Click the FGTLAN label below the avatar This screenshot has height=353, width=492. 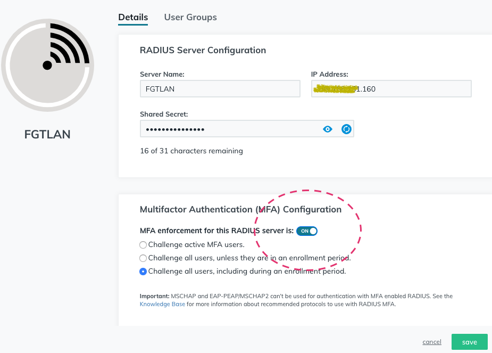point(47,134)
